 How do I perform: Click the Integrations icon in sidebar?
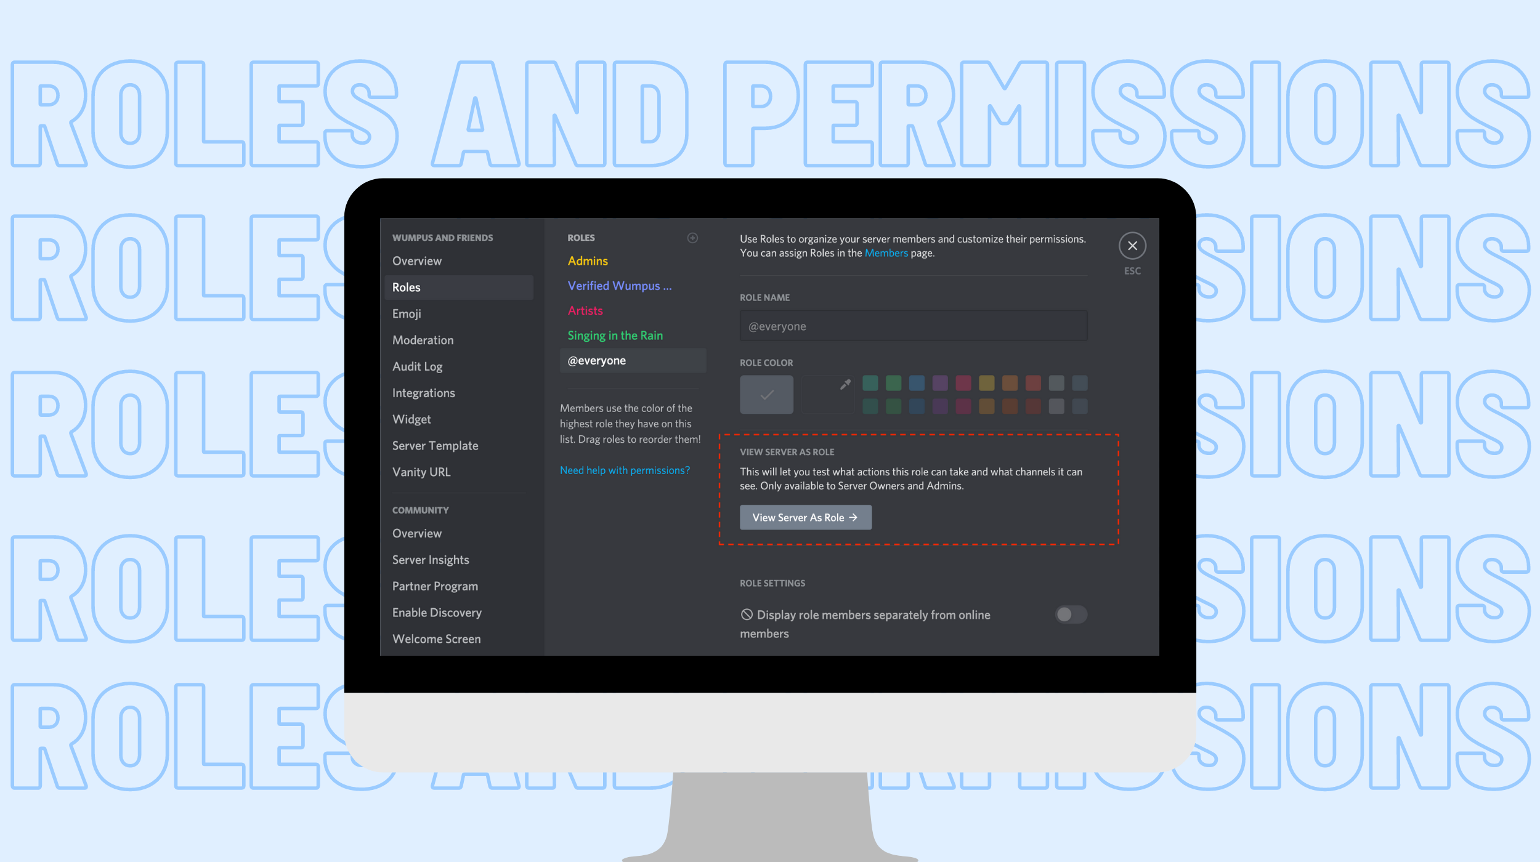pos(424,392)
